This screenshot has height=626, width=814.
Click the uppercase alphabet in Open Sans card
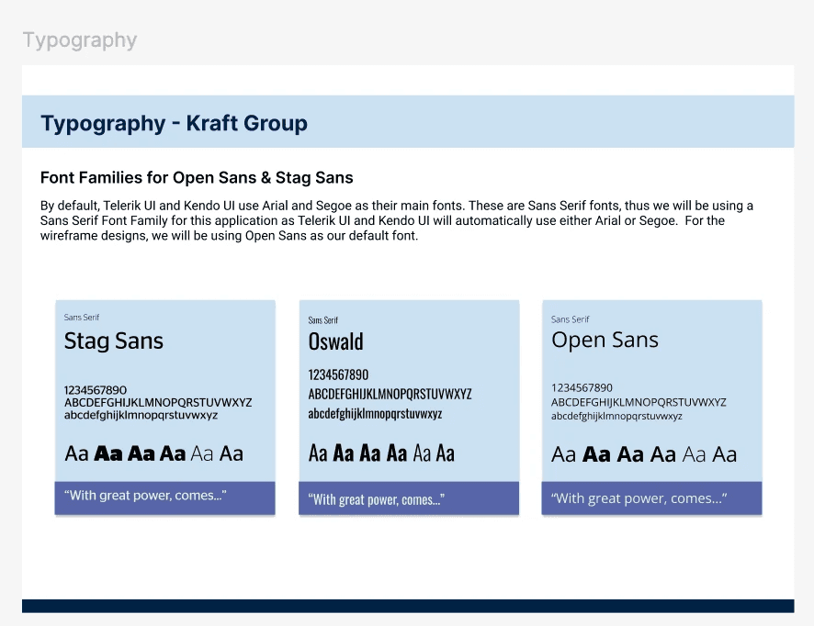point(639,402)
